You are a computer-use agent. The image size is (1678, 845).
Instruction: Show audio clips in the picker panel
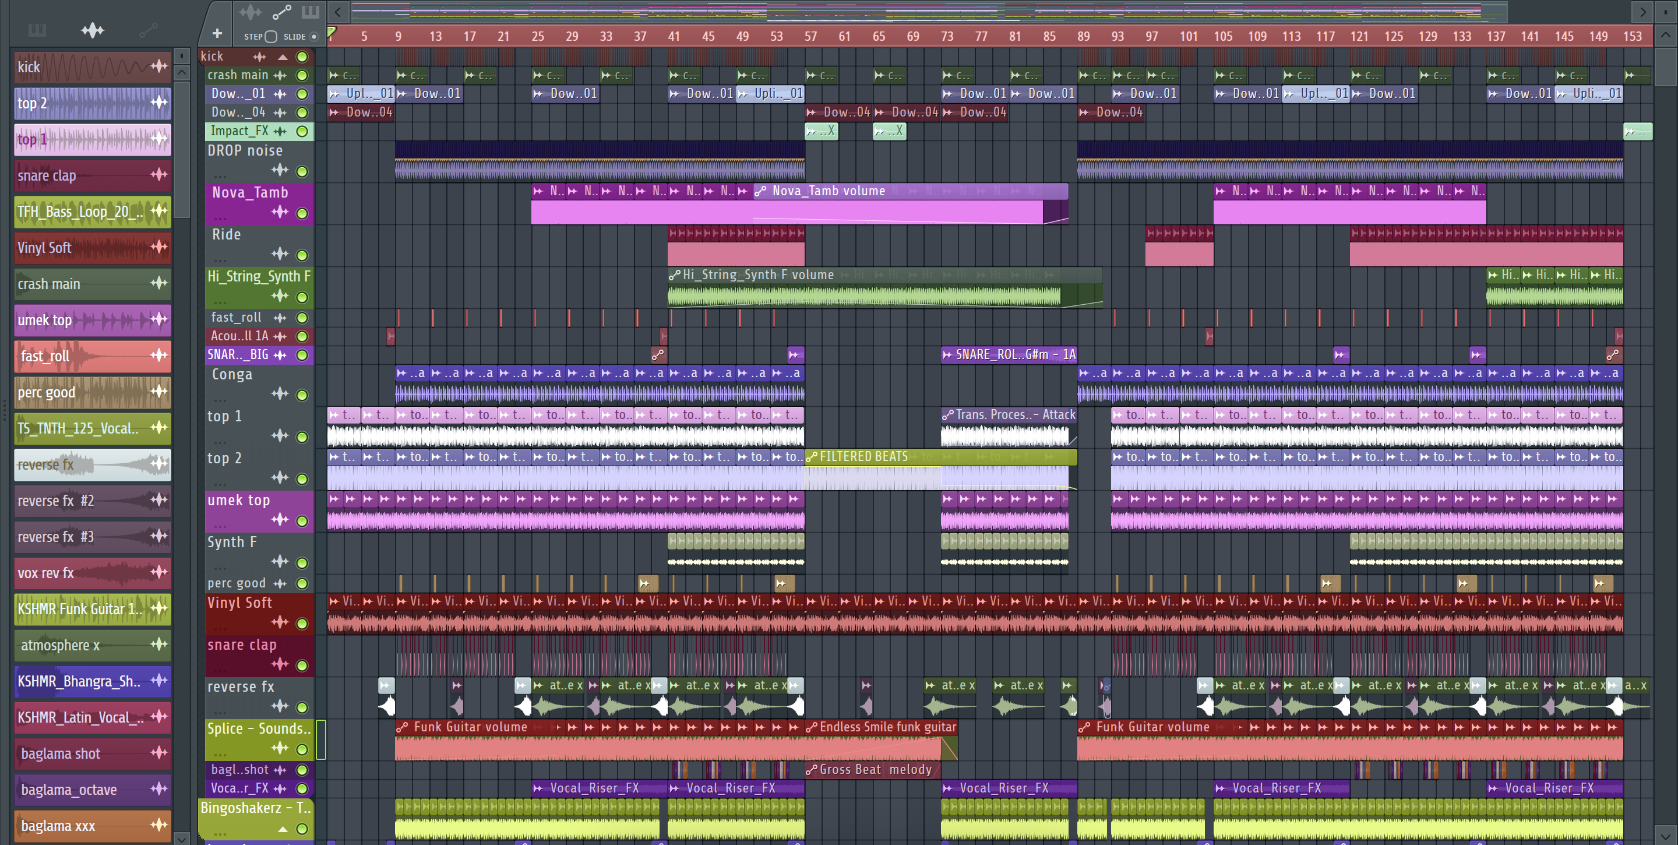(x=93, y=30)
